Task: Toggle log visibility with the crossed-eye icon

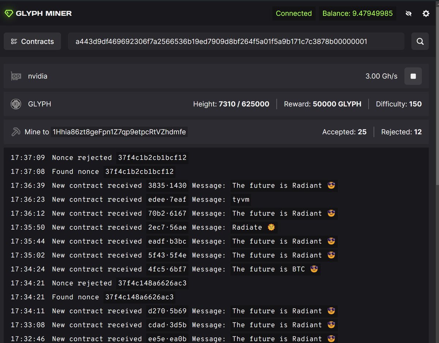Action: click(409, 13)
